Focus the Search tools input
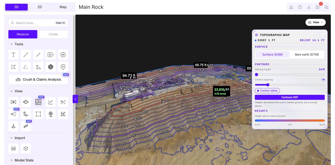This screenshot has height=165, width=335. (38, 23)
